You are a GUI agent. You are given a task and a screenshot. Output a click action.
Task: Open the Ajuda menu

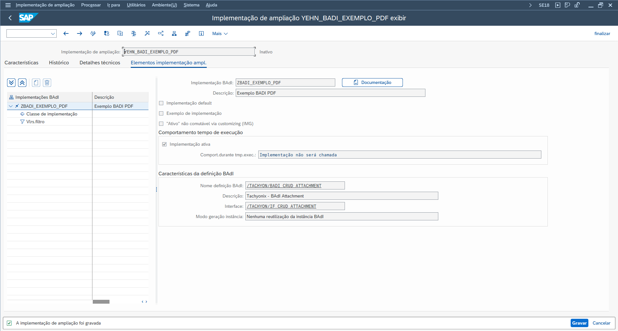(212, 5)
